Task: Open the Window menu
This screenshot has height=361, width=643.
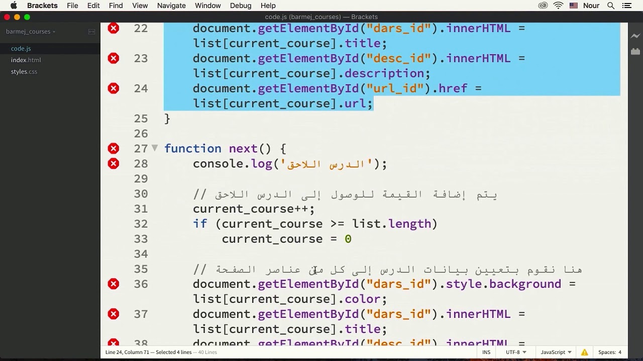Action: click(207, 6)
